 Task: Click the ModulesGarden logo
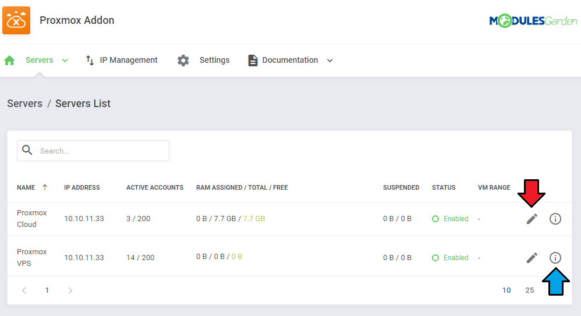pyautogui.click(x=533, y=21)
